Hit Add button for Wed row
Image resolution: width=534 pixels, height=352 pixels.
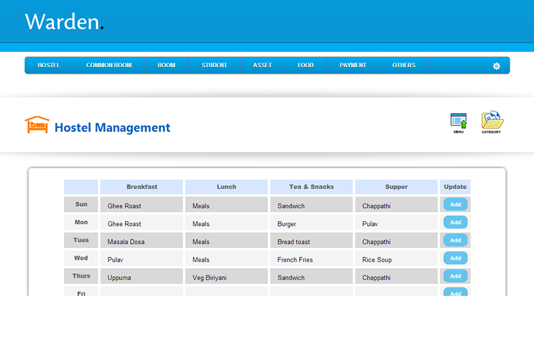point(455,258)
